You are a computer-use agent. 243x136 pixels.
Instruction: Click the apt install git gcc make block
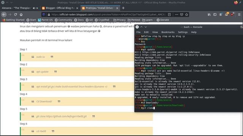(x=86, y=87)
